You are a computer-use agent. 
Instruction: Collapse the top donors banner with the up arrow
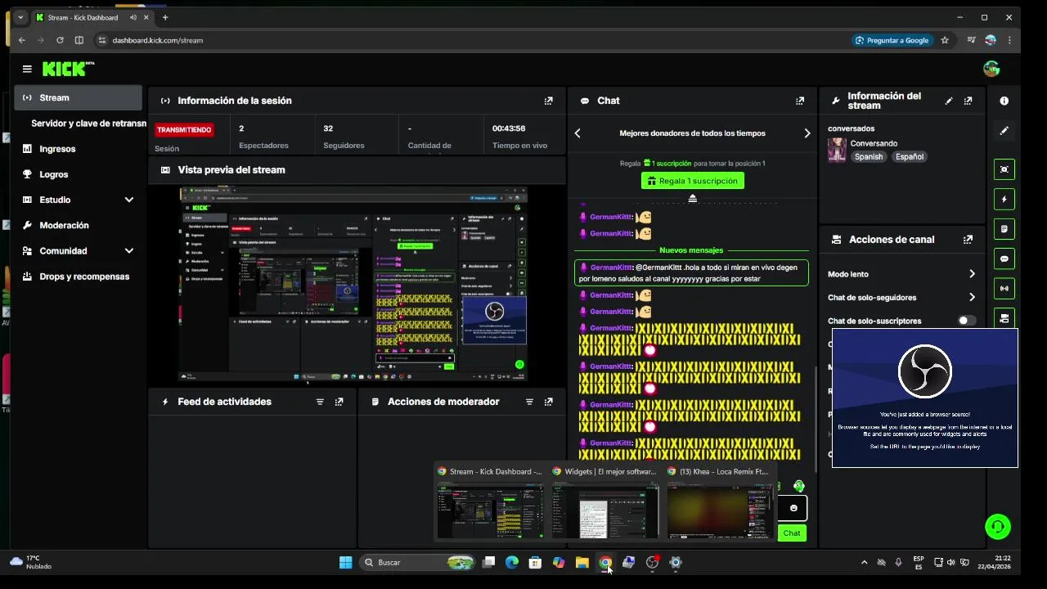tap(693, 199)
